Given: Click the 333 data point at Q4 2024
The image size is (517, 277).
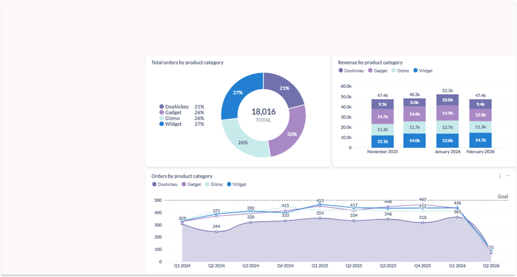Looking at the screenshot, I should coord(285,220).
